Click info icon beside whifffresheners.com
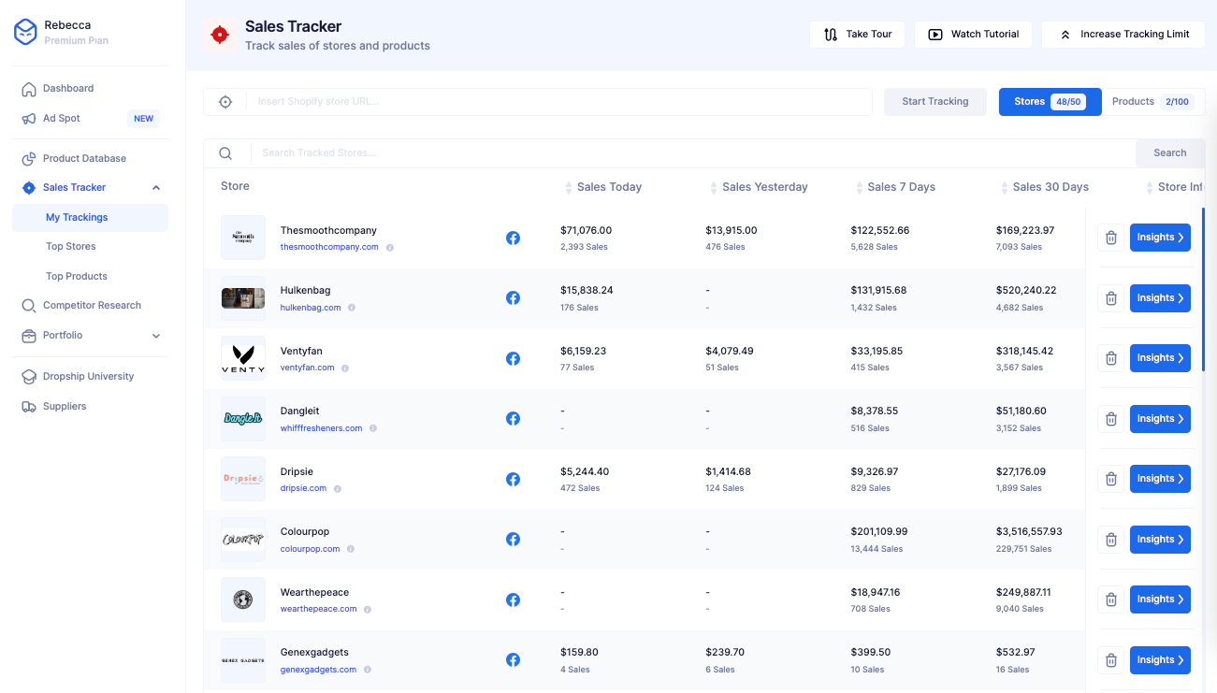The width and height of the screenshot is (1217, 693). coord(373,428)
